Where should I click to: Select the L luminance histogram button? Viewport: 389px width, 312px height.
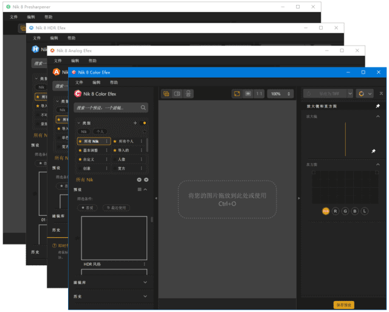(x=365, y=211)
